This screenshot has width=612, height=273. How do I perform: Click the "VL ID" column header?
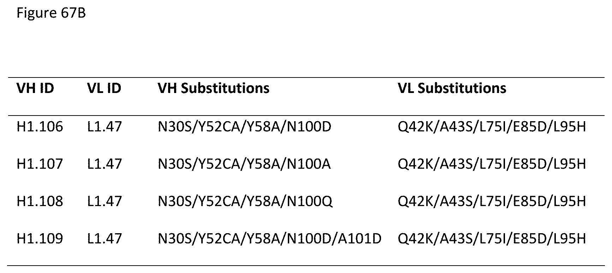pyautogui.click(x=104, y=88)
